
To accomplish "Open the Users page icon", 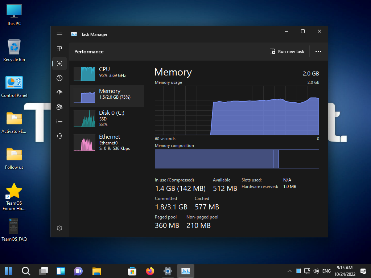I will point(59,107).
